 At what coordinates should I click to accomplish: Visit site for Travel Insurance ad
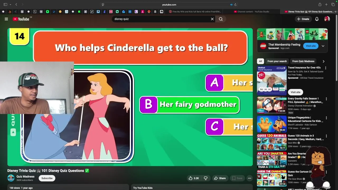pyautogui.click(x=295, y=92)
